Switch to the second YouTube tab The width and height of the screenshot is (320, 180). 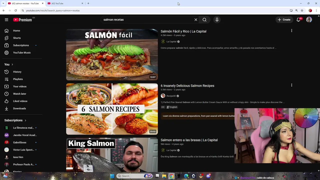coord(65,3)
